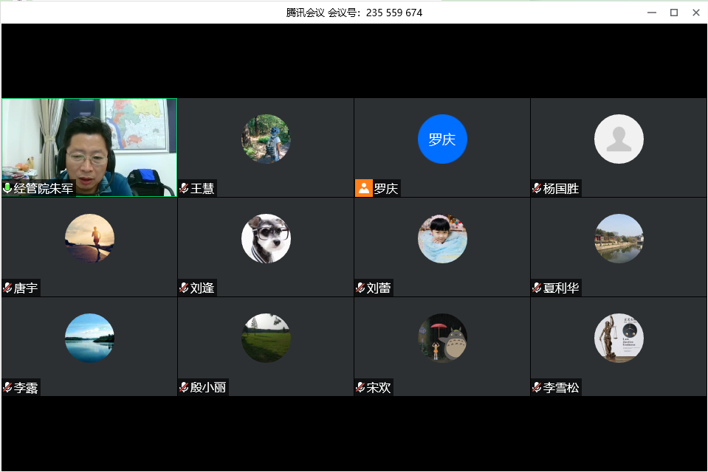
Task: Select the Totoro cartoon avatar
Action: point(442,338)
